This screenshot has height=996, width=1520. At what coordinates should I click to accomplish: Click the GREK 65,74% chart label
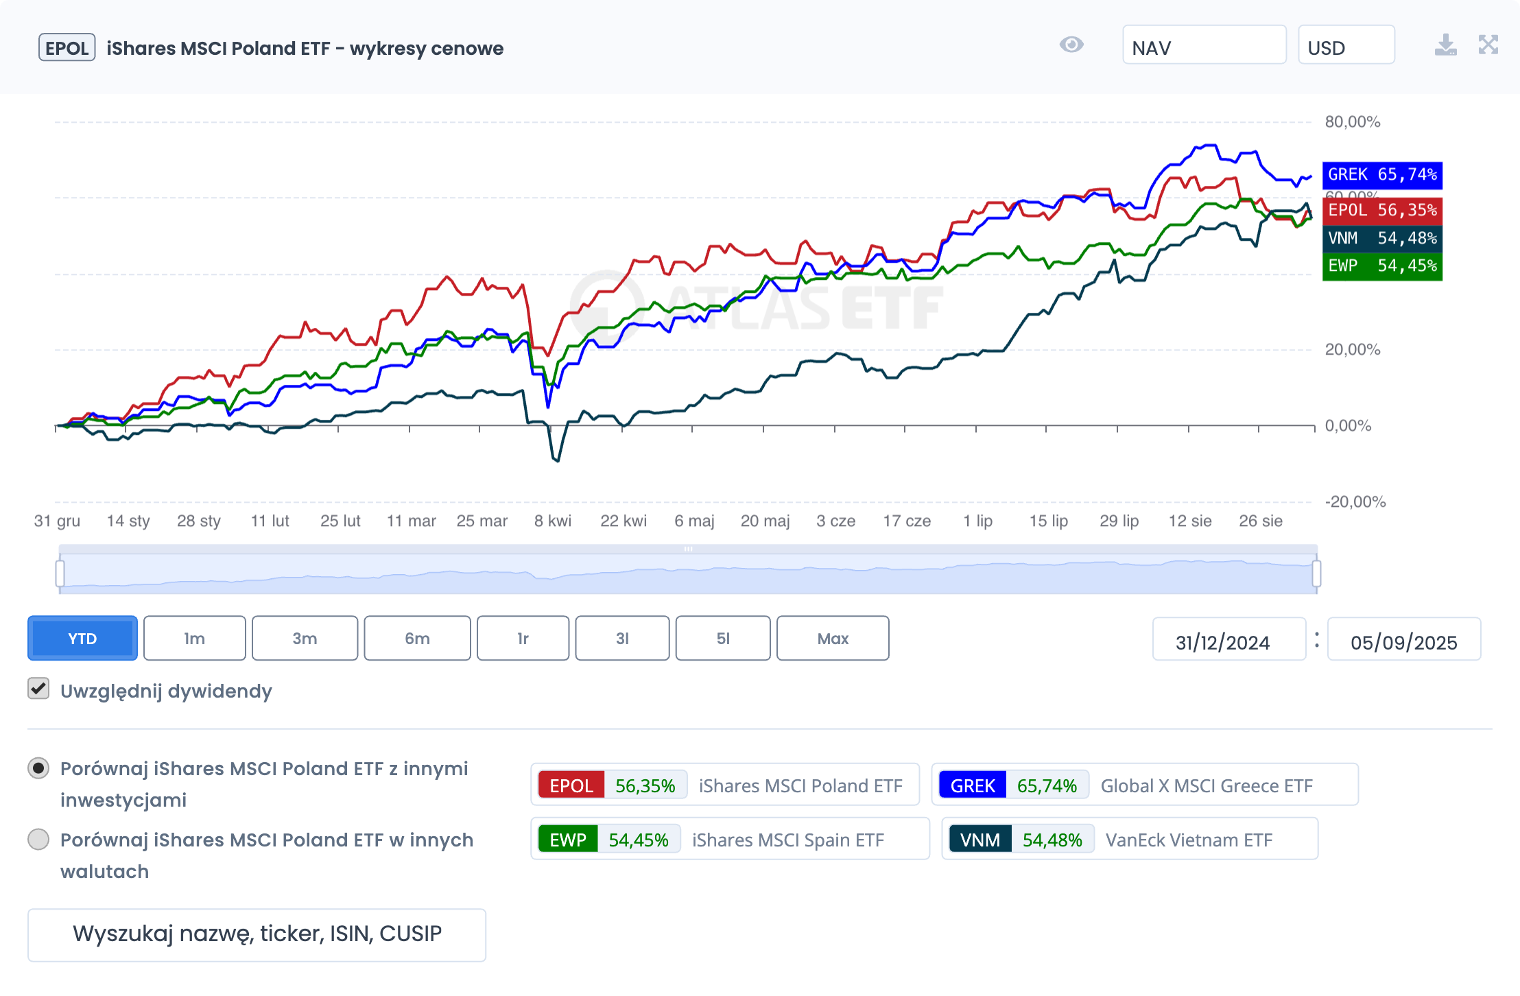(x=1381, y=175)
